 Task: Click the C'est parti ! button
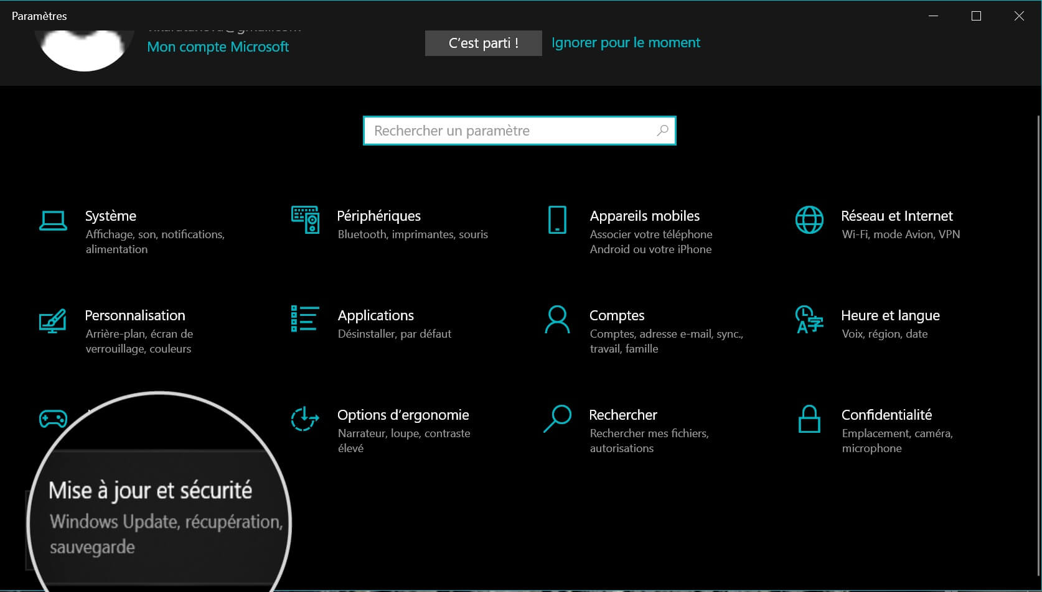click(x=484, y=43)
